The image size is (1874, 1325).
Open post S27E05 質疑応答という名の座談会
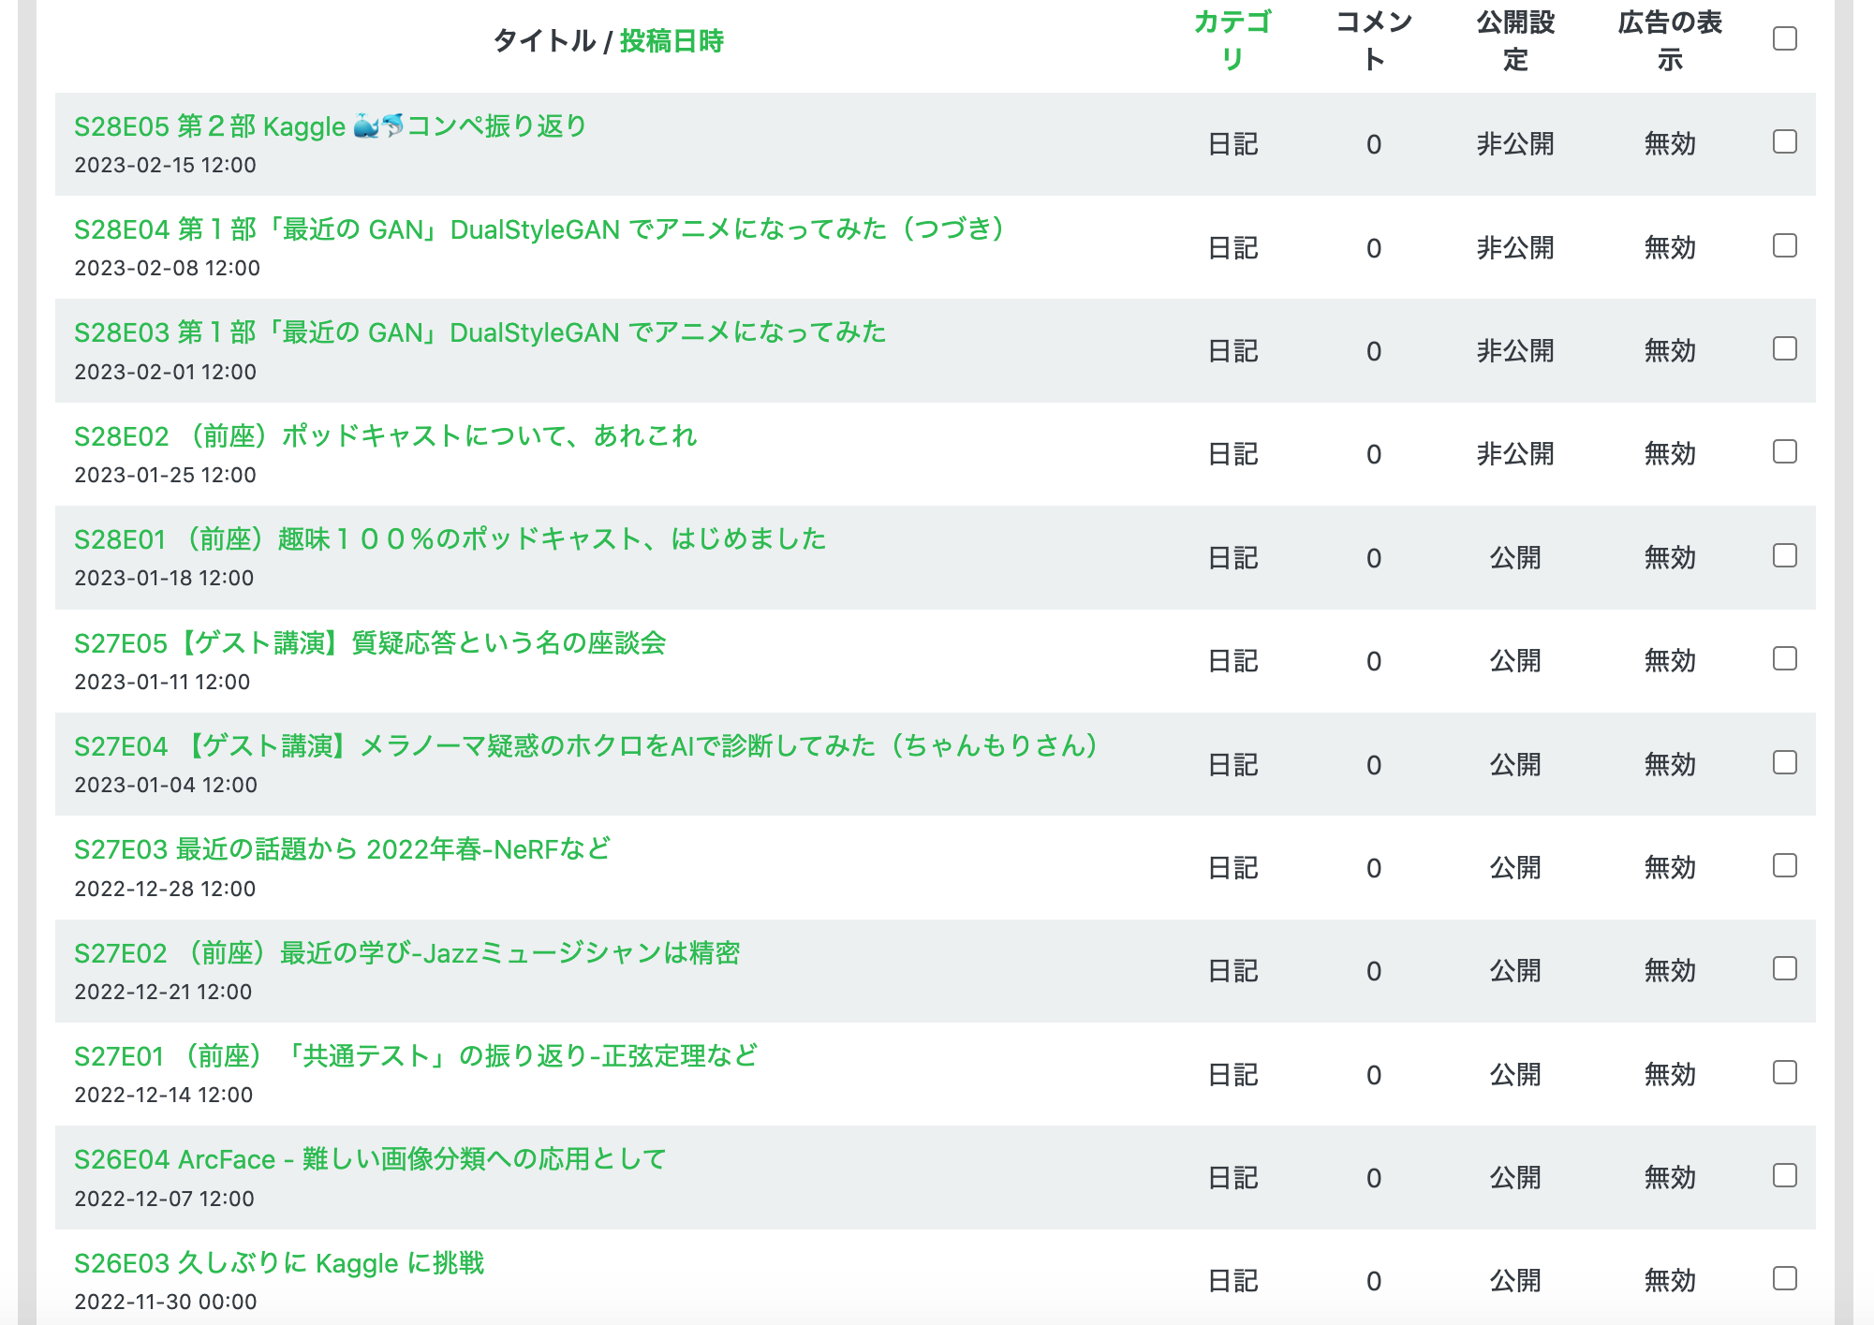click(371, 642)
